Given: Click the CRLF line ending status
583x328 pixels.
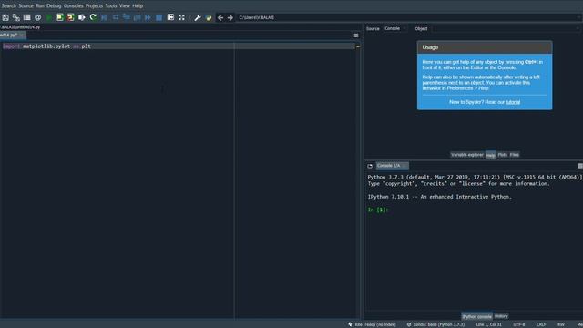Looking at the screenshot, I should coord(541,324).
